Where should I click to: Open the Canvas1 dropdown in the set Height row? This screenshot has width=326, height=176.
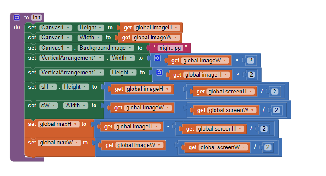(x=56, y=28)
